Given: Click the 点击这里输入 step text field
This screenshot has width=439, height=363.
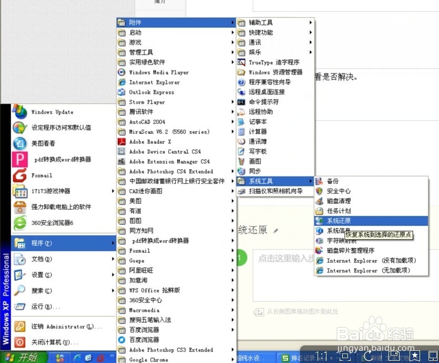Looking at the screenshot, I should click(x=346, y=275).
